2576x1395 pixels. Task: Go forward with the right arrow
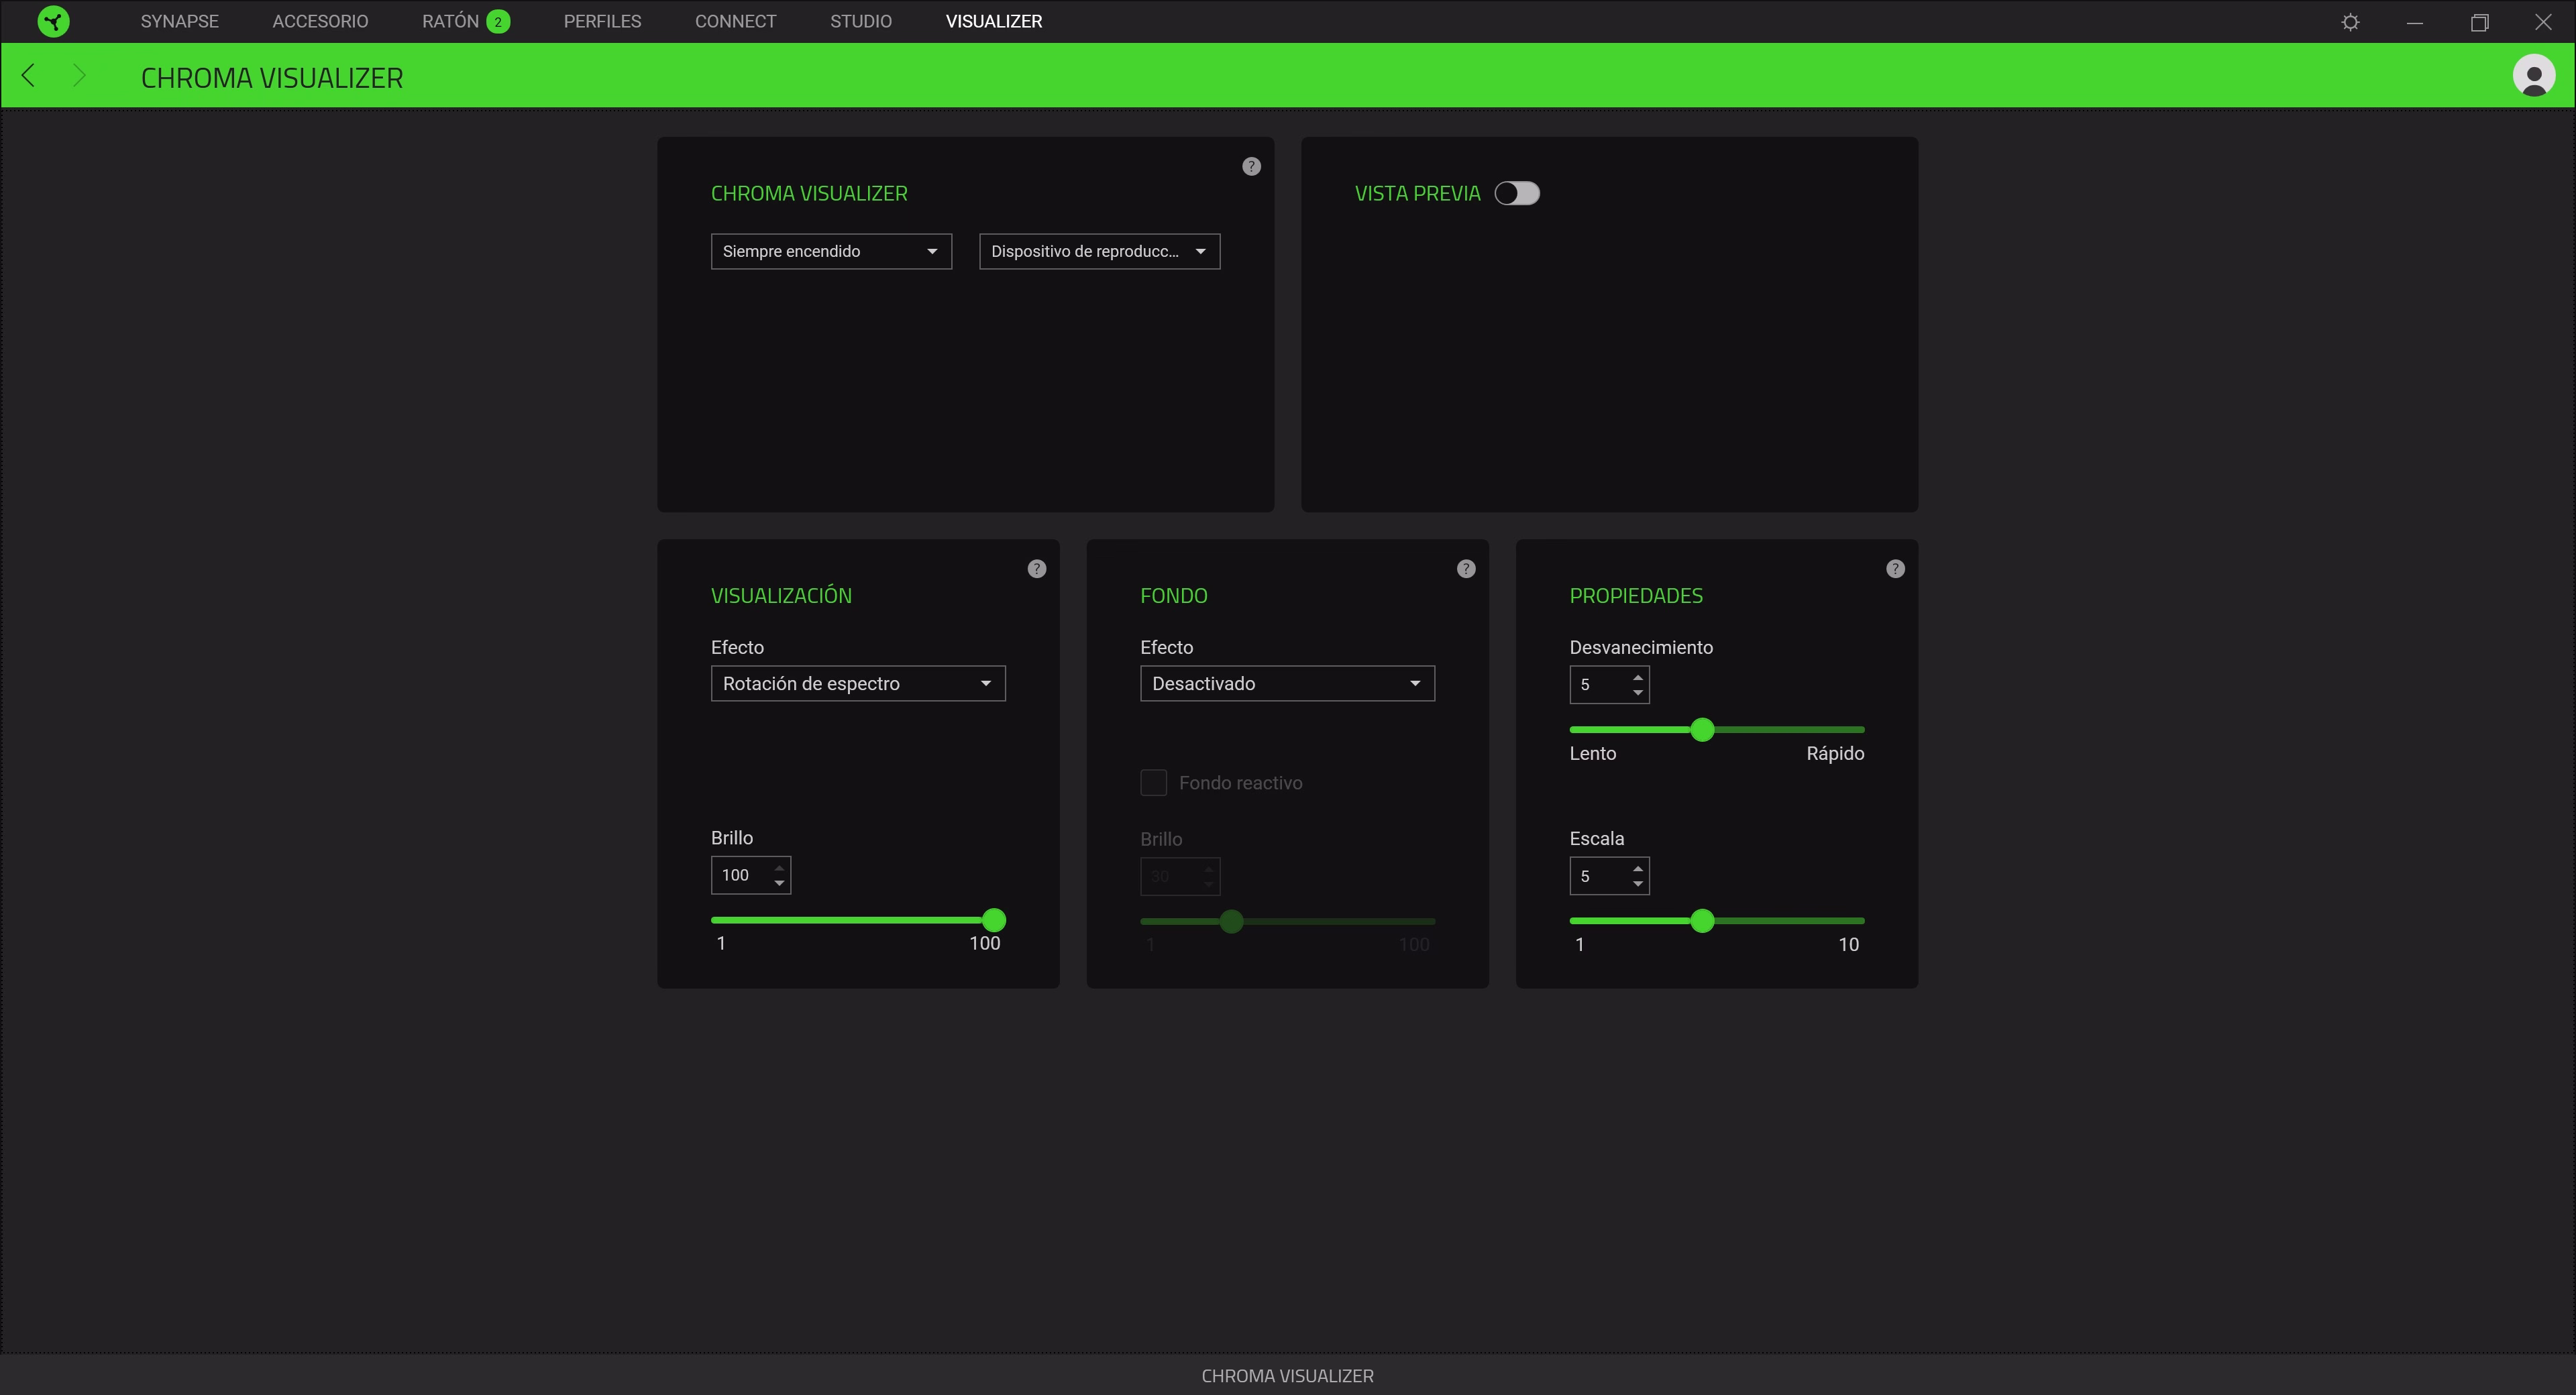click(x=80, y=76)
